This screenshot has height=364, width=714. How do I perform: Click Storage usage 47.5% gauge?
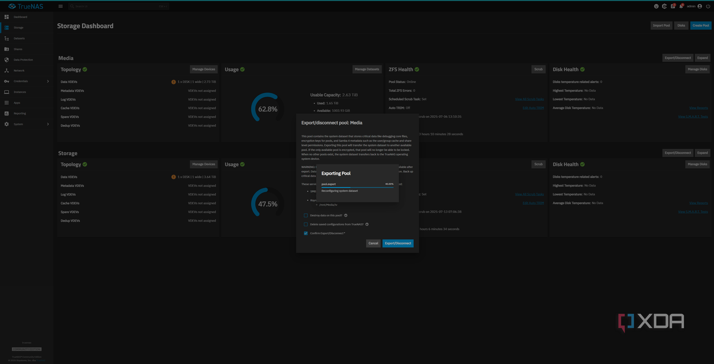pos(268,204)
